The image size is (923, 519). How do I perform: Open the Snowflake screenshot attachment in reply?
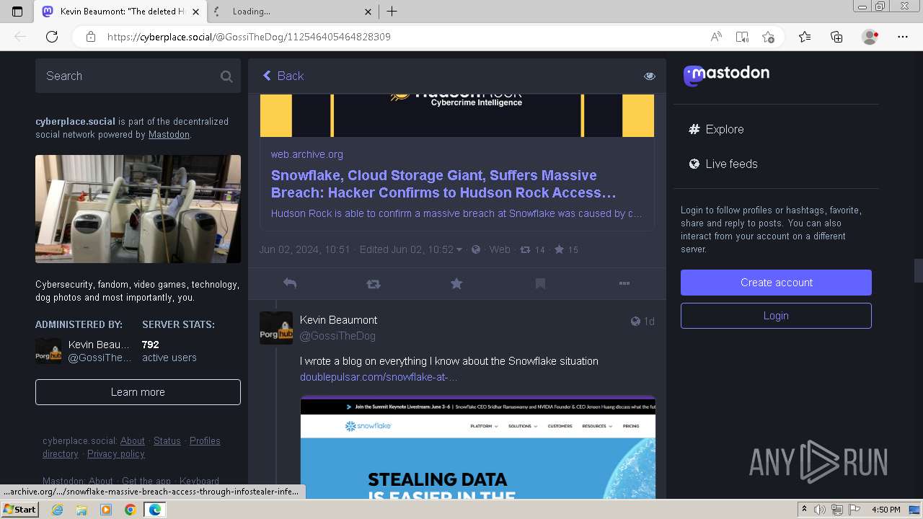477,447
